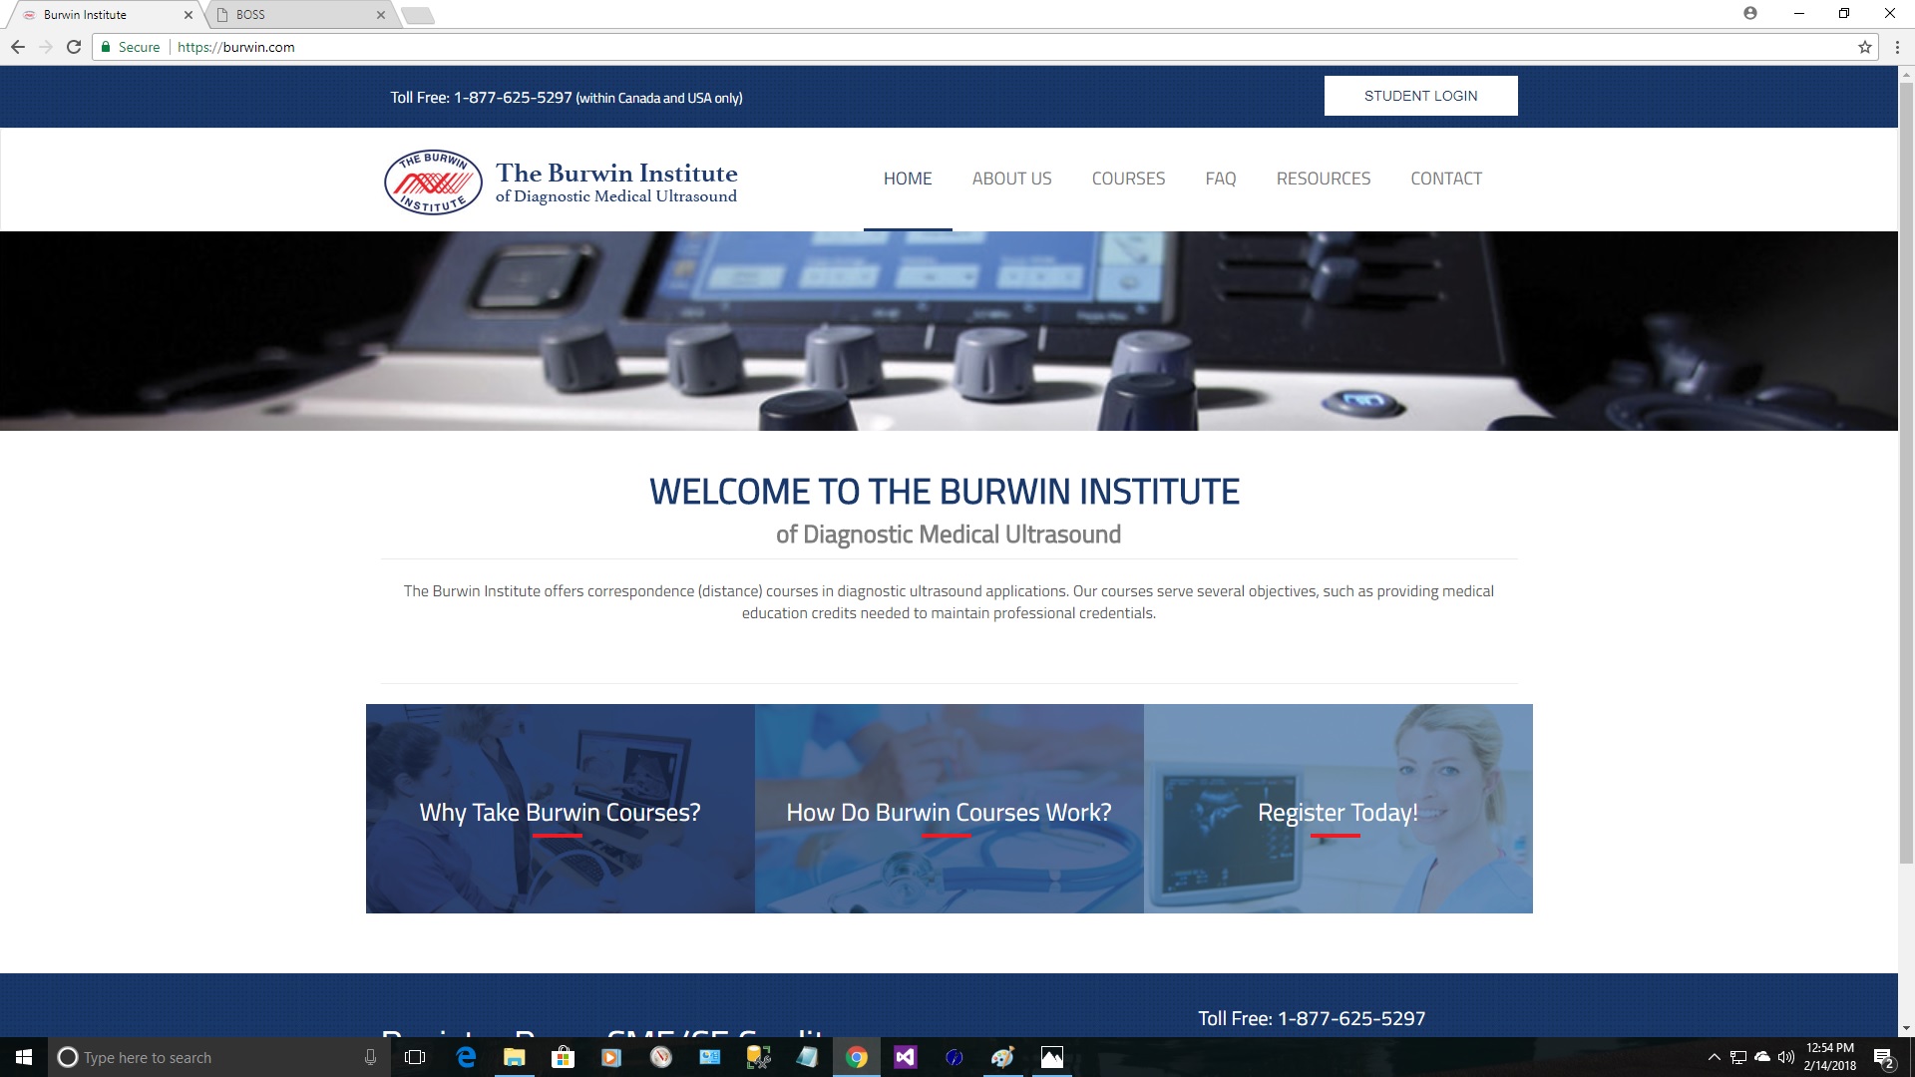Screen dimensions: 1915x1077
Task: Click the STUDENT LOGIN button
Action: pos(1420,96)
